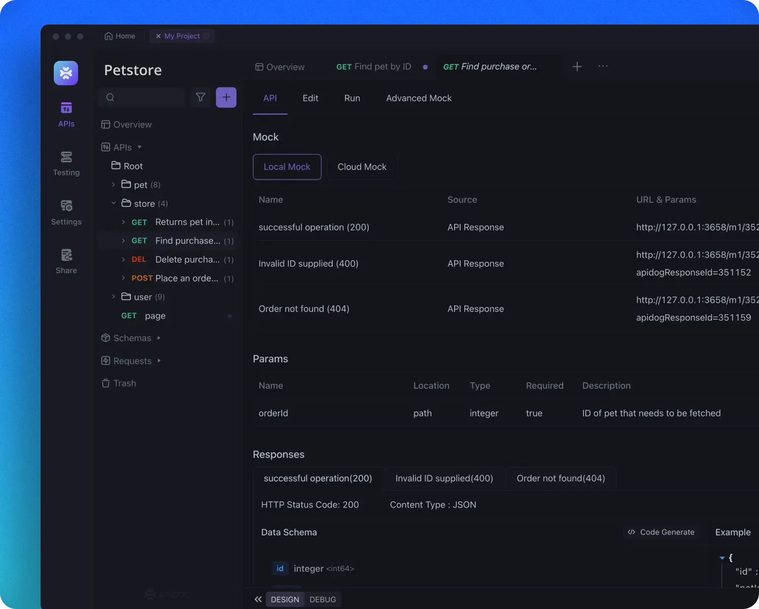Click the orderId parameter name
The image size is (759, 609).
273,413
